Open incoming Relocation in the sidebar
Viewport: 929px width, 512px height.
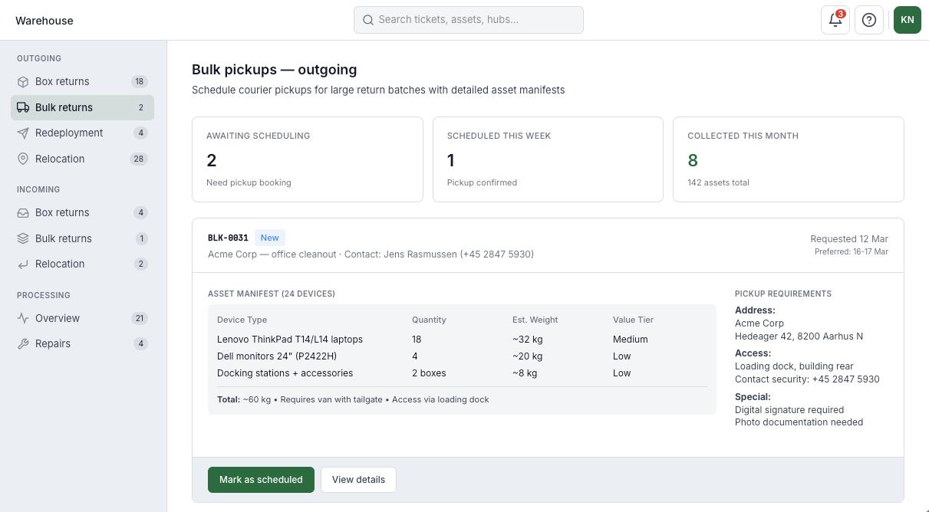tap(60, 264)
